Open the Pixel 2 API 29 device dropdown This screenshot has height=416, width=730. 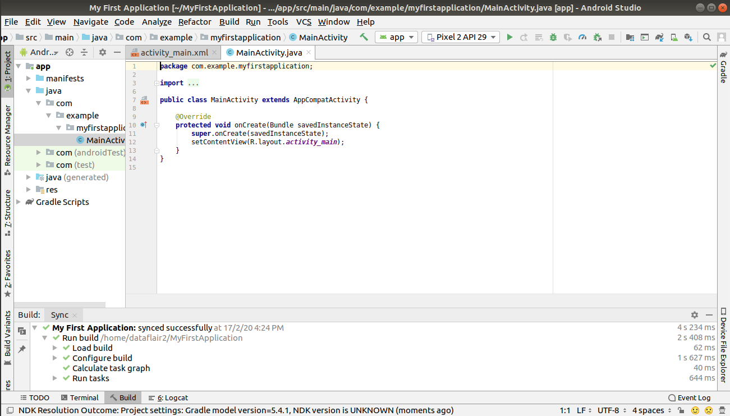(461, 37)
